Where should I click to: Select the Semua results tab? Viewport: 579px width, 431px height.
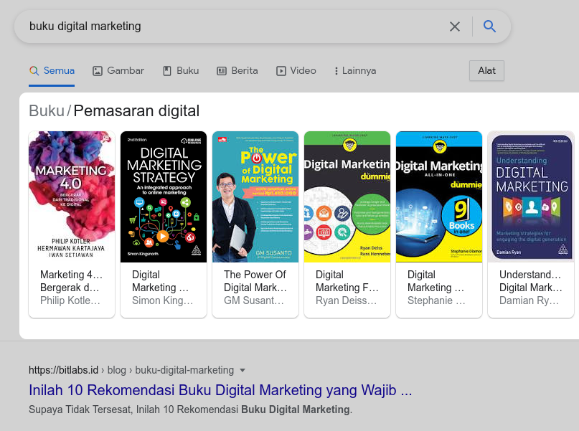[52, 70]
